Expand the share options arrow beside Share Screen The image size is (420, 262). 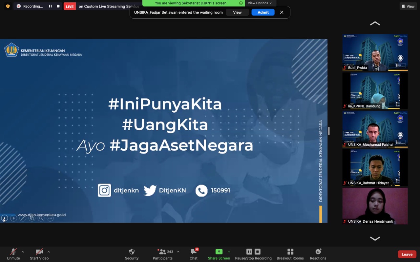pyautogui.click(x=229, y=252)
